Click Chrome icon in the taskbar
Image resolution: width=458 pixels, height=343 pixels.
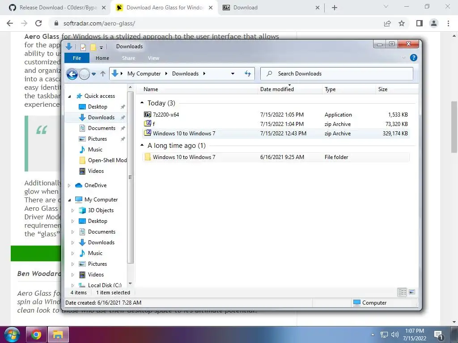click(36, 335)
